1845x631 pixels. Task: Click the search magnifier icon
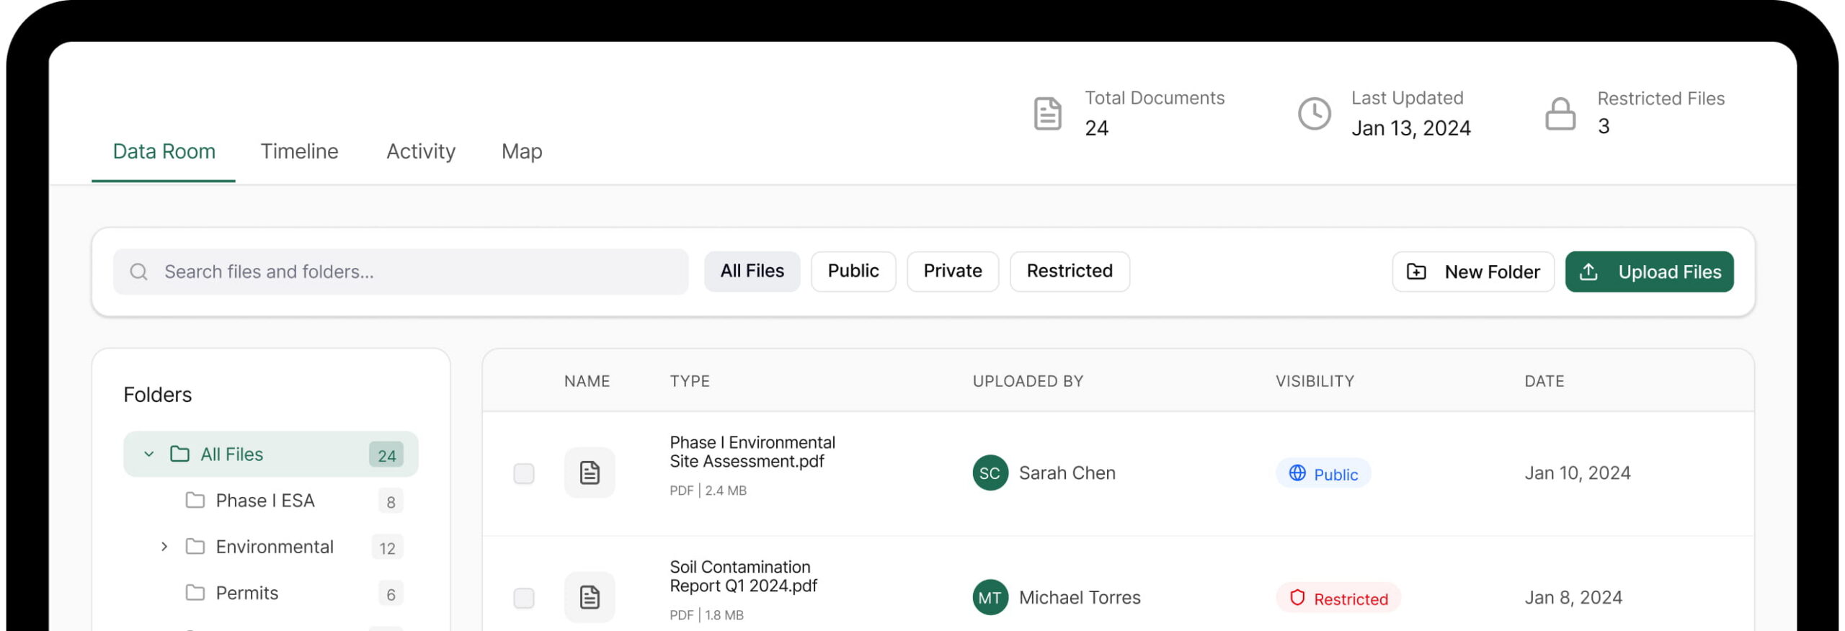tap(138, 272)
